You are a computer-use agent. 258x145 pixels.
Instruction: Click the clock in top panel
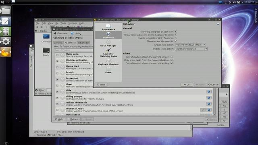(249, 2)
